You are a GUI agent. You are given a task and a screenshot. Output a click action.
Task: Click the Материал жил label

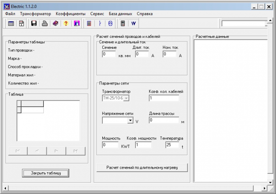21,75
